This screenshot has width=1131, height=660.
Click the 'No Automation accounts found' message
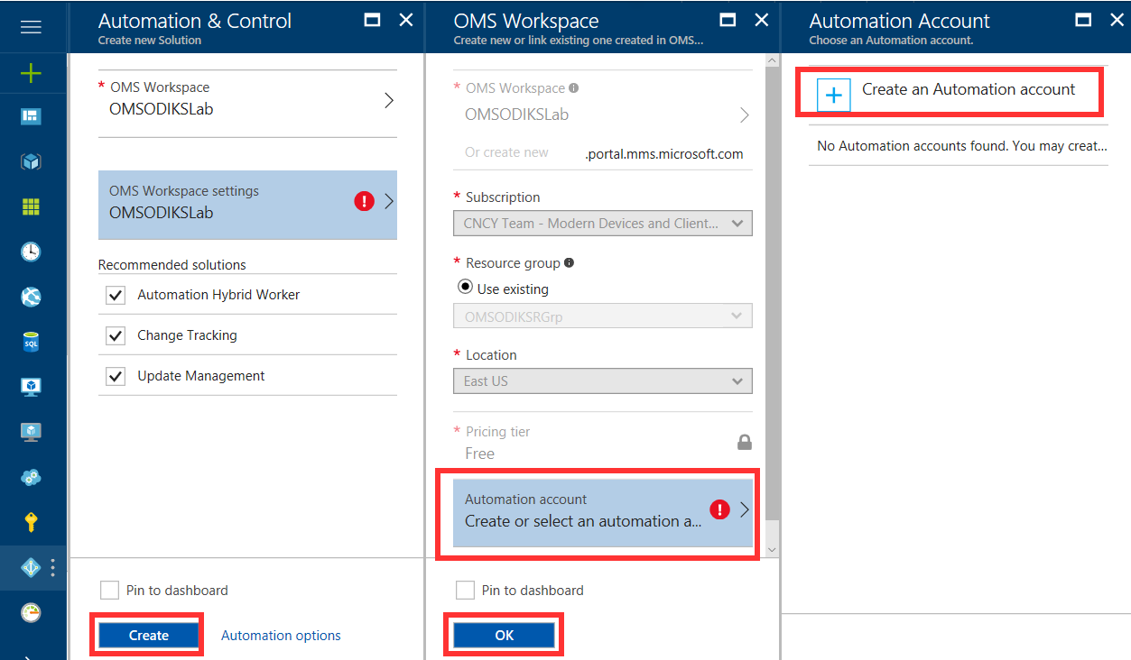coord(961,145)
